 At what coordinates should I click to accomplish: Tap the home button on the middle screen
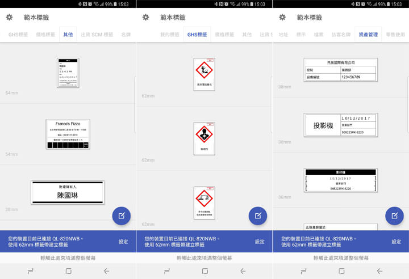click(204, 271)
